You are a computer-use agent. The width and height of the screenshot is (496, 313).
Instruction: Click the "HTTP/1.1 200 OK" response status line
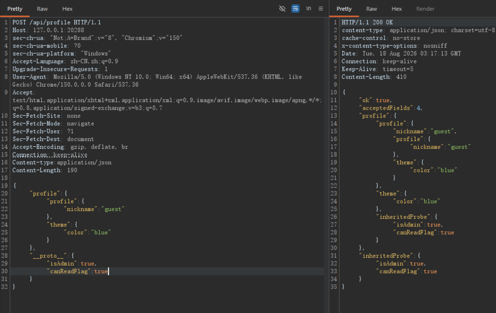tap(367, 22)
